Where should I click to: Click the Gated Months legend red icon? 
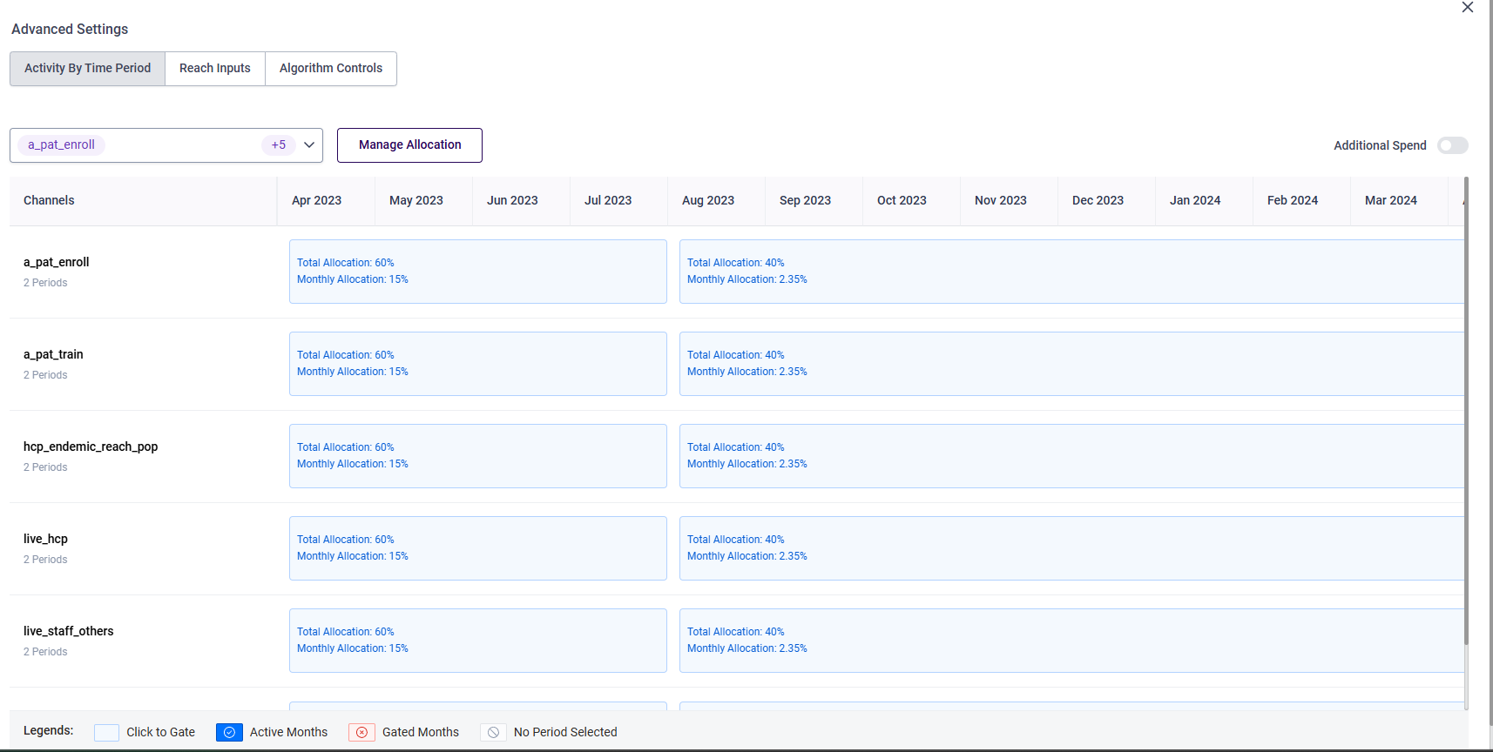361,733
